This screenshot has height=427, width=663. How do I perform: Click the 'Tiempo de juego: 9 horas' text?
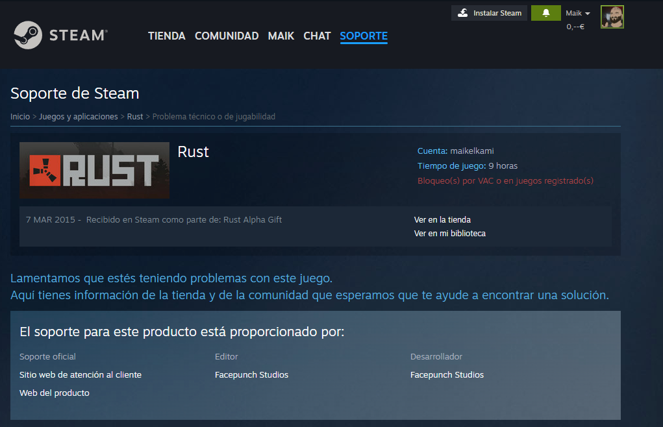[x=468, y=166]
